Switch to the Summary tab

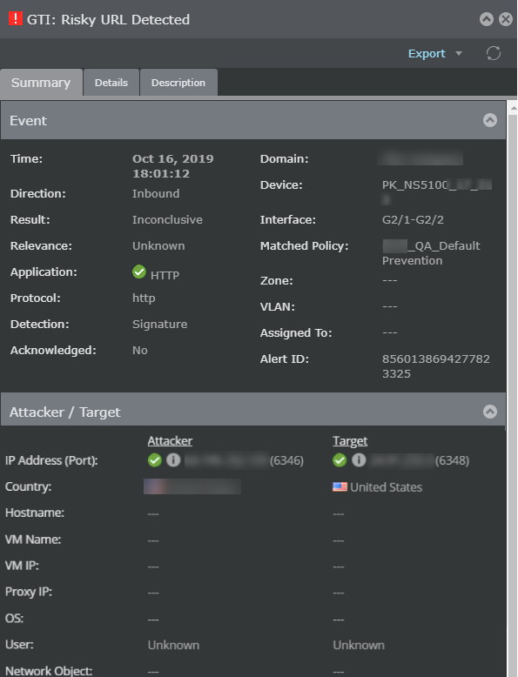point(41,83)
